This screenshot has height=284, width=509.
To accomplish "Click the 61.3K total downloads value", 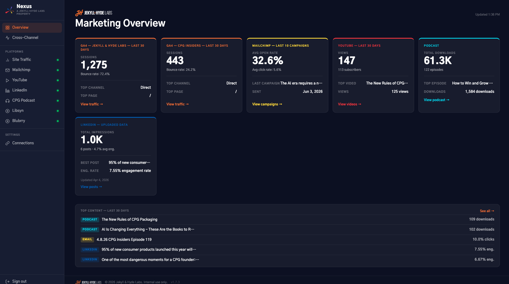I will (x=438, y=60).
